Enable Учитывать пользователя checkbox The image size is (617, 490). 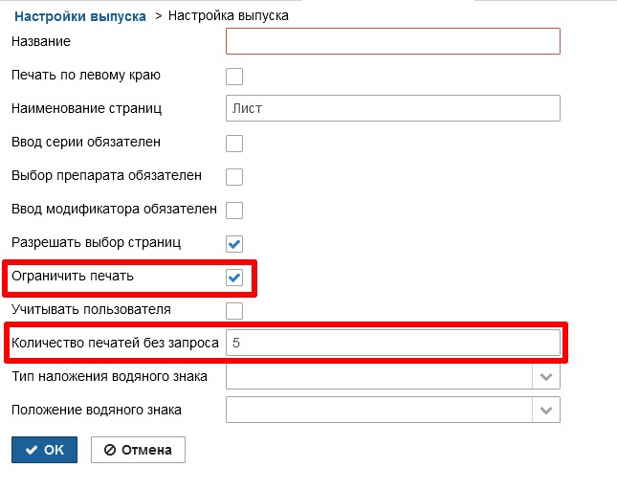point(234,310)
